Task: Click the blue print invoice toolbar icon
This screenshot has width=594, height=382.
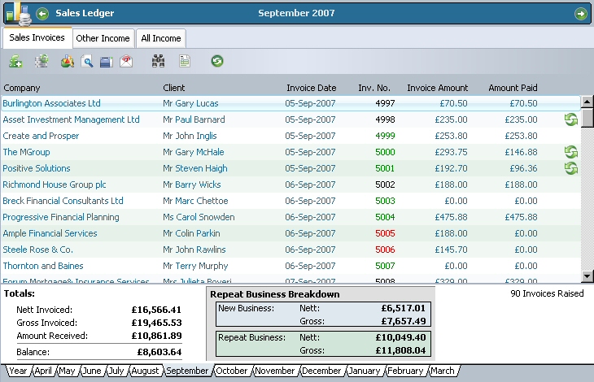Action: 106,61
